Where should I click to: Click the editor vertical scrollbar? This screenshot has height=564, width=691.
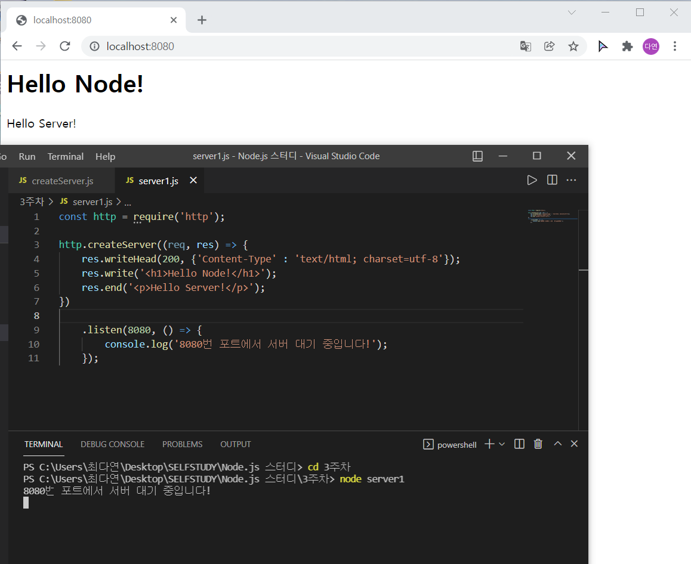click(x=584, y=320)
